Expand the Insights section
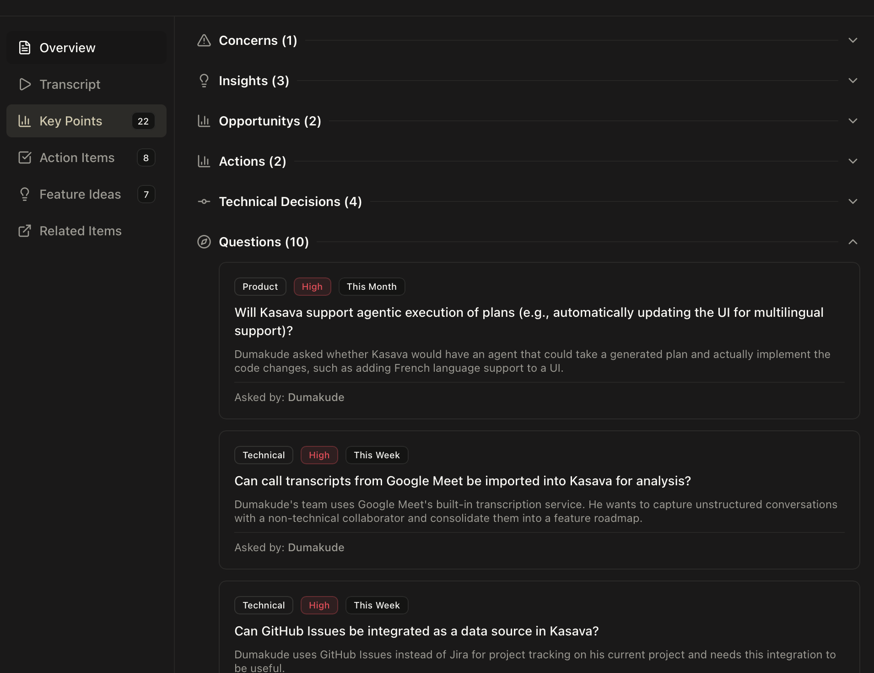The height and width of the screenshot is (673, 874). [x=853, y=81]
